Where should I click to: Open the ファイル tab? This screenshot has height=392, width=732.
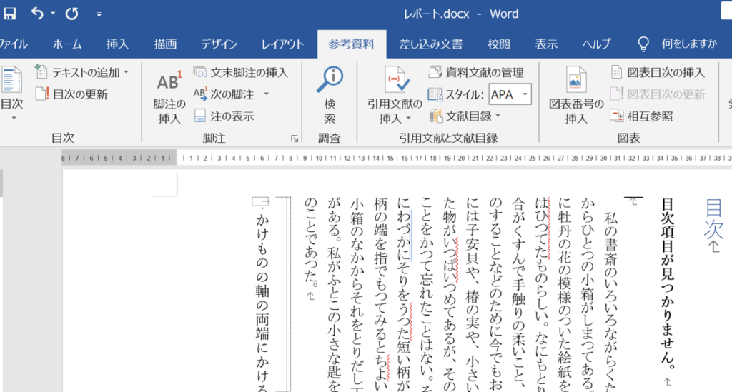click(13, 44)
